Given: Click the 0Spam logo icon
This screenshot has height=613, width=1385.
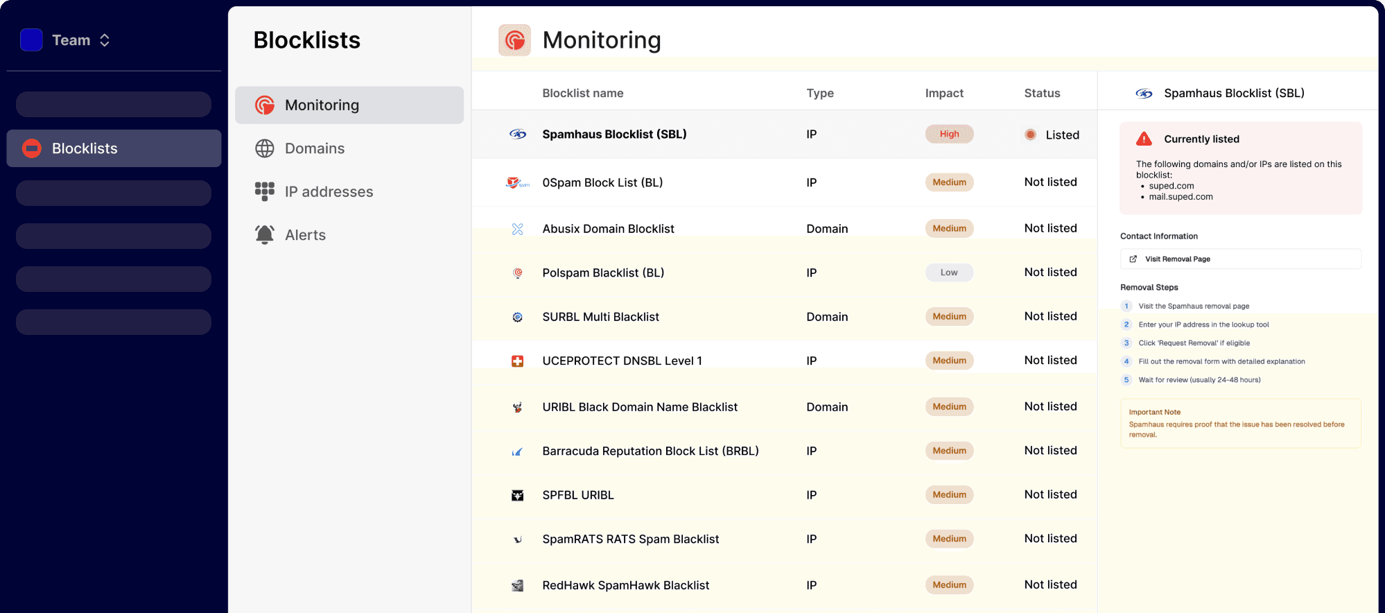Looking at the screenshot, I should 518,183.
